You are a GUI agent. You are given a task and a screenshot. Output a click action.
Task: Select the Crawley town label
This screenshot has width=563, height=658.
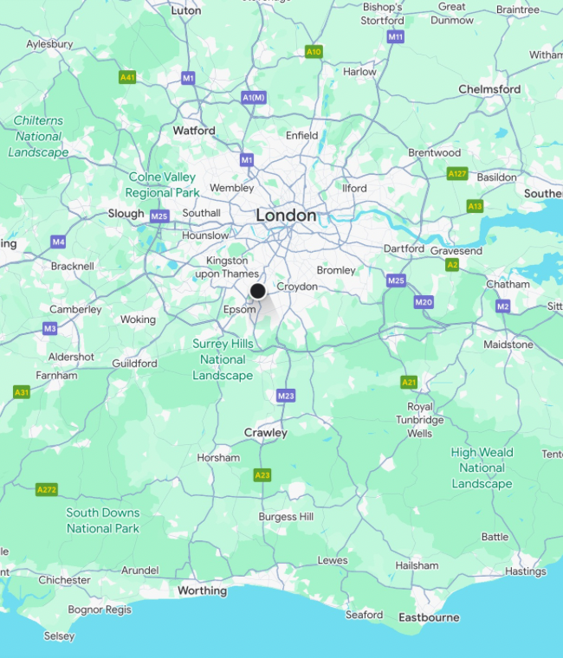click(266, 433)
